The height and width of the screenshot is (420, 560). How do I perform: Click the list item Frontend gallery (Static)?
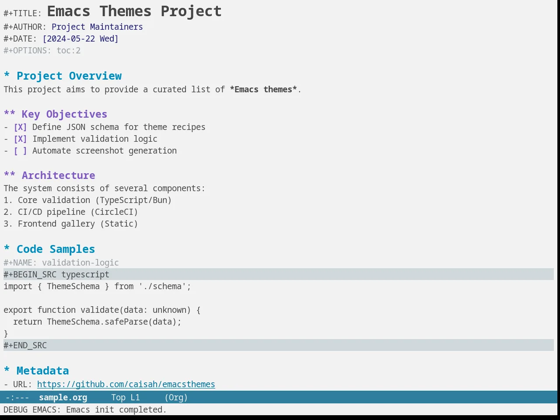[x=78, y=224]
